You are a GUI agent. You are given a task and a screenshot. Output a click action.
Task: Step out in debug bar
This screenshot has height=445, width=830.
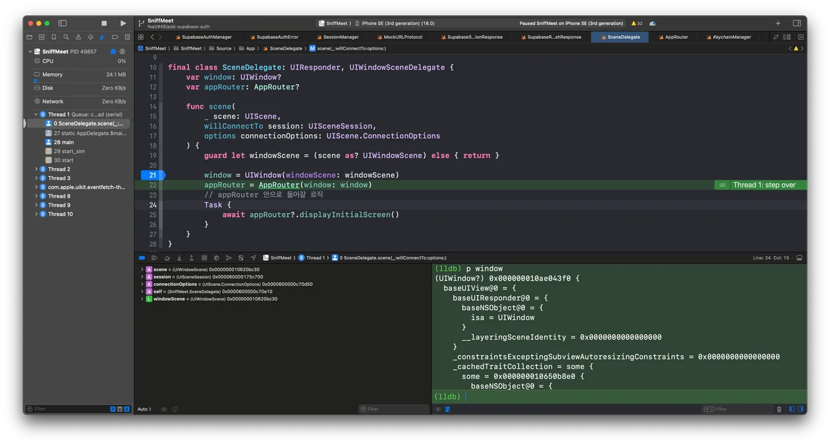192,258
